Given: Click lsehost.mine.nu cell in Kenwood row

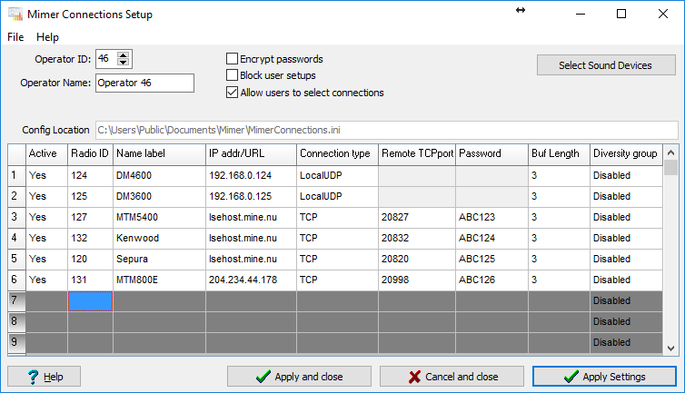Looking at the screenshot, I should pyautogui.click(x=251, y=239).
